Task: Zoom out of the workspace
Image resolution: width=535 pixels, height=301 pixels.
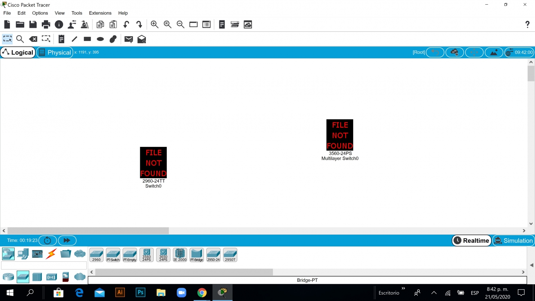Action: (180, 24)
